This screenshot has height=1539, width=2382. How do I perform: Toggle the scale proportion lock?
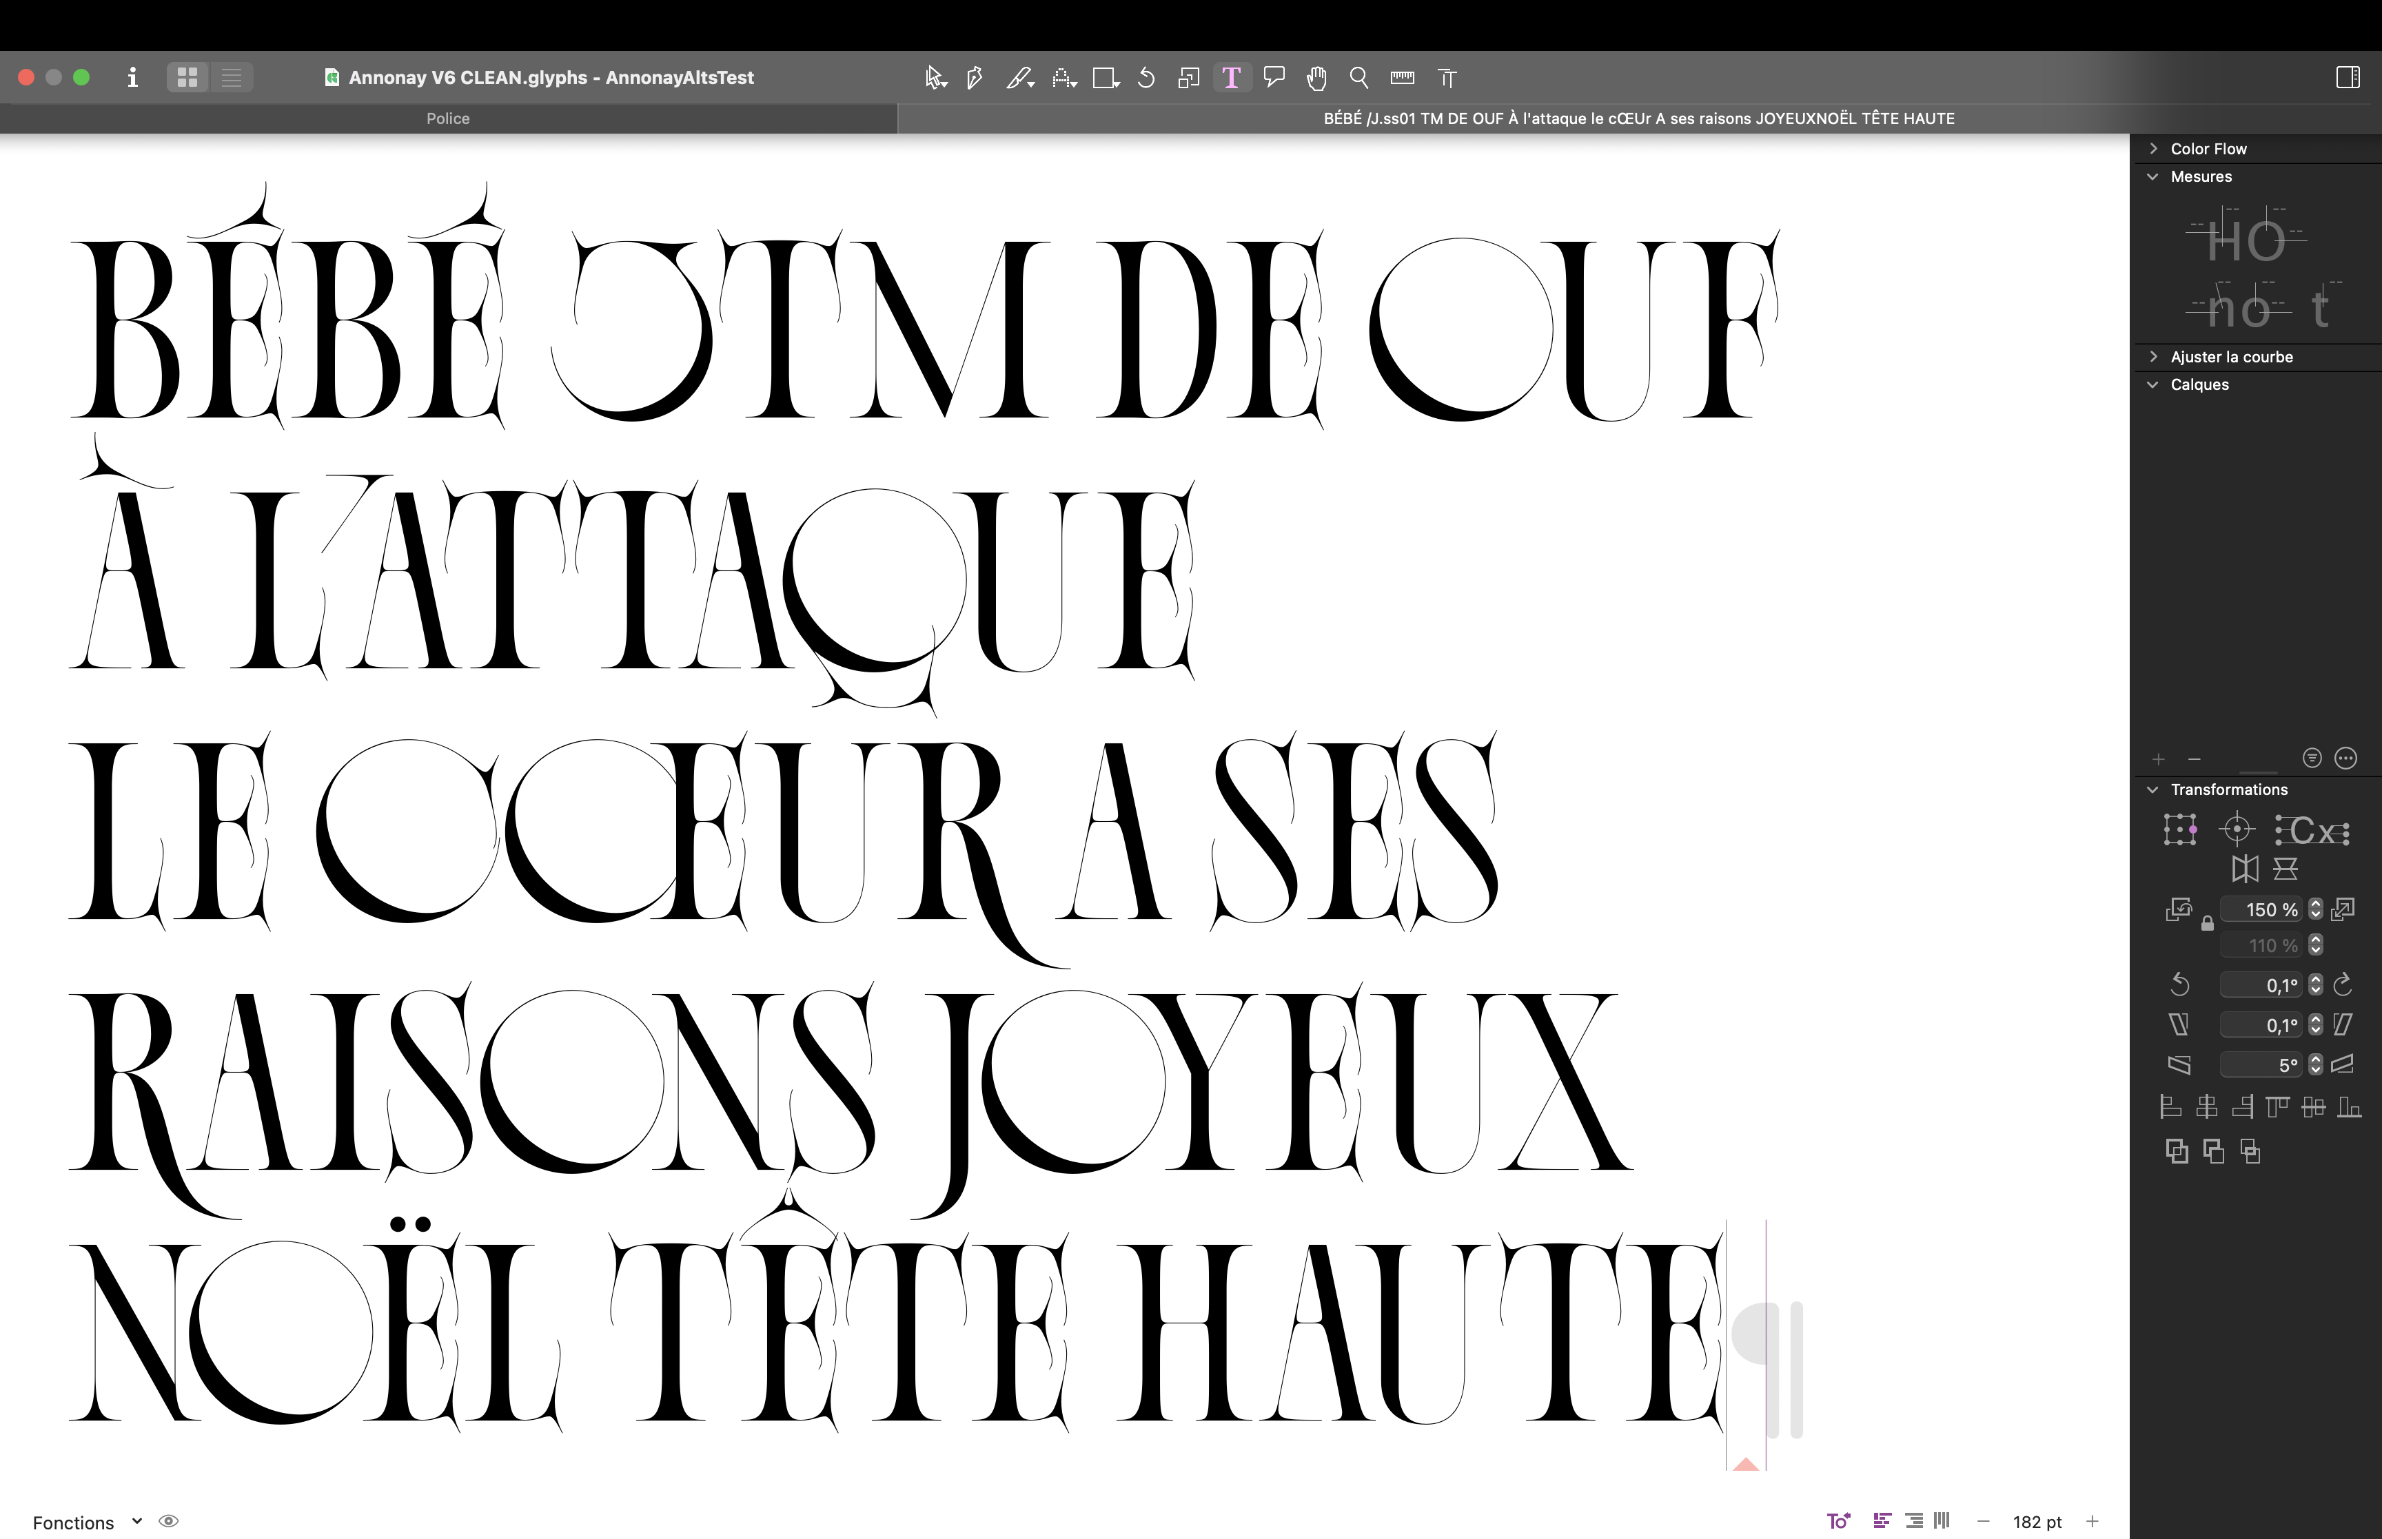2207,923
